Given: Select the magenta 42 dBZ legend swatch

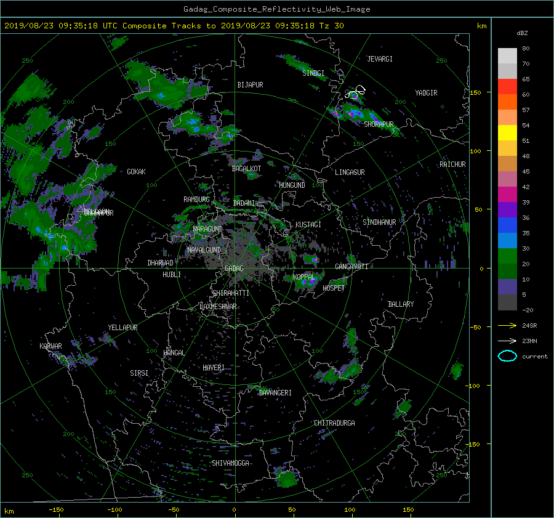Looking at the screenshot, I should click(507, 195).
